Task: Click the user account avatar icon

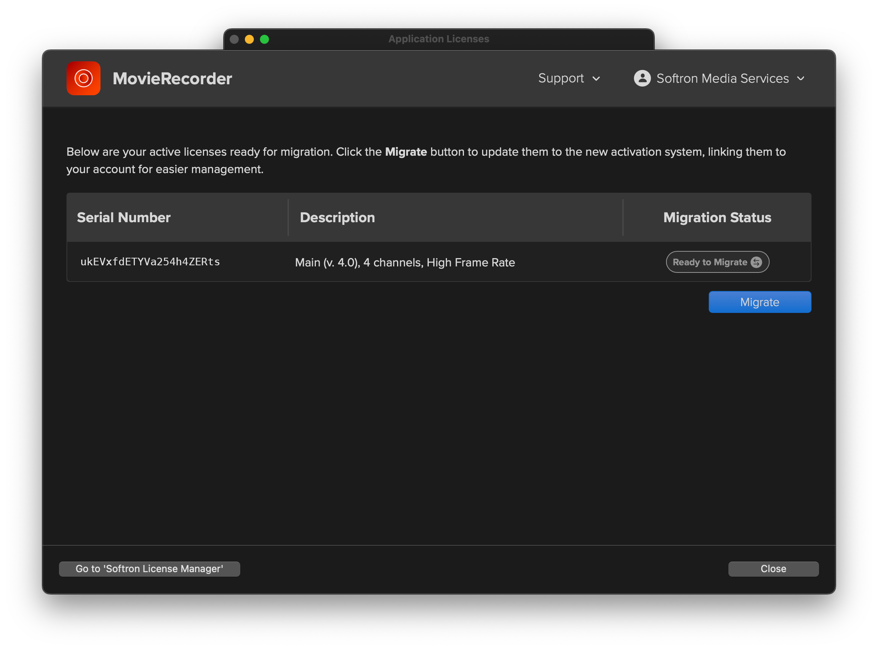Action: 642,78
